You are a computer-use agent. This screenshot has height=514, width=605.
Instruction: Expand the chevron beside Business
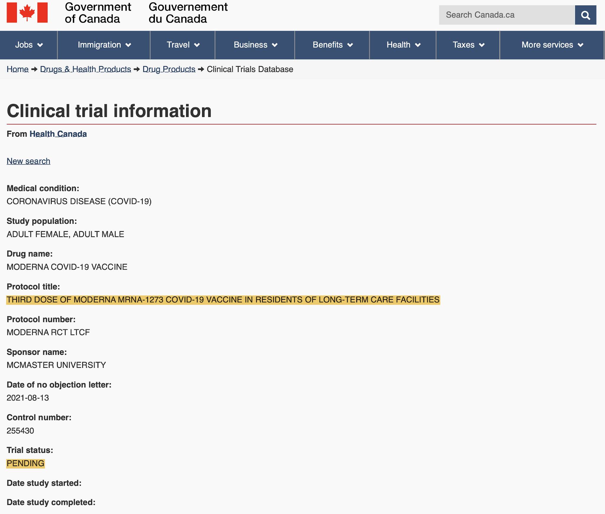tap(275, 45)
